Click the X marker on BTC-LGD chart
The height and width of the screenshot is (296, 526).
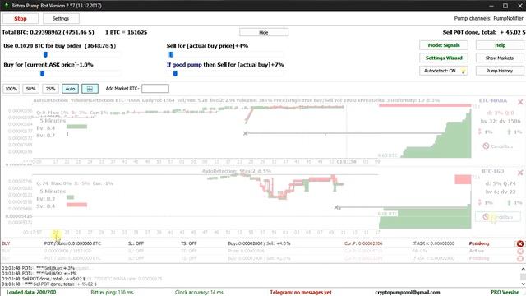(336, 207)
